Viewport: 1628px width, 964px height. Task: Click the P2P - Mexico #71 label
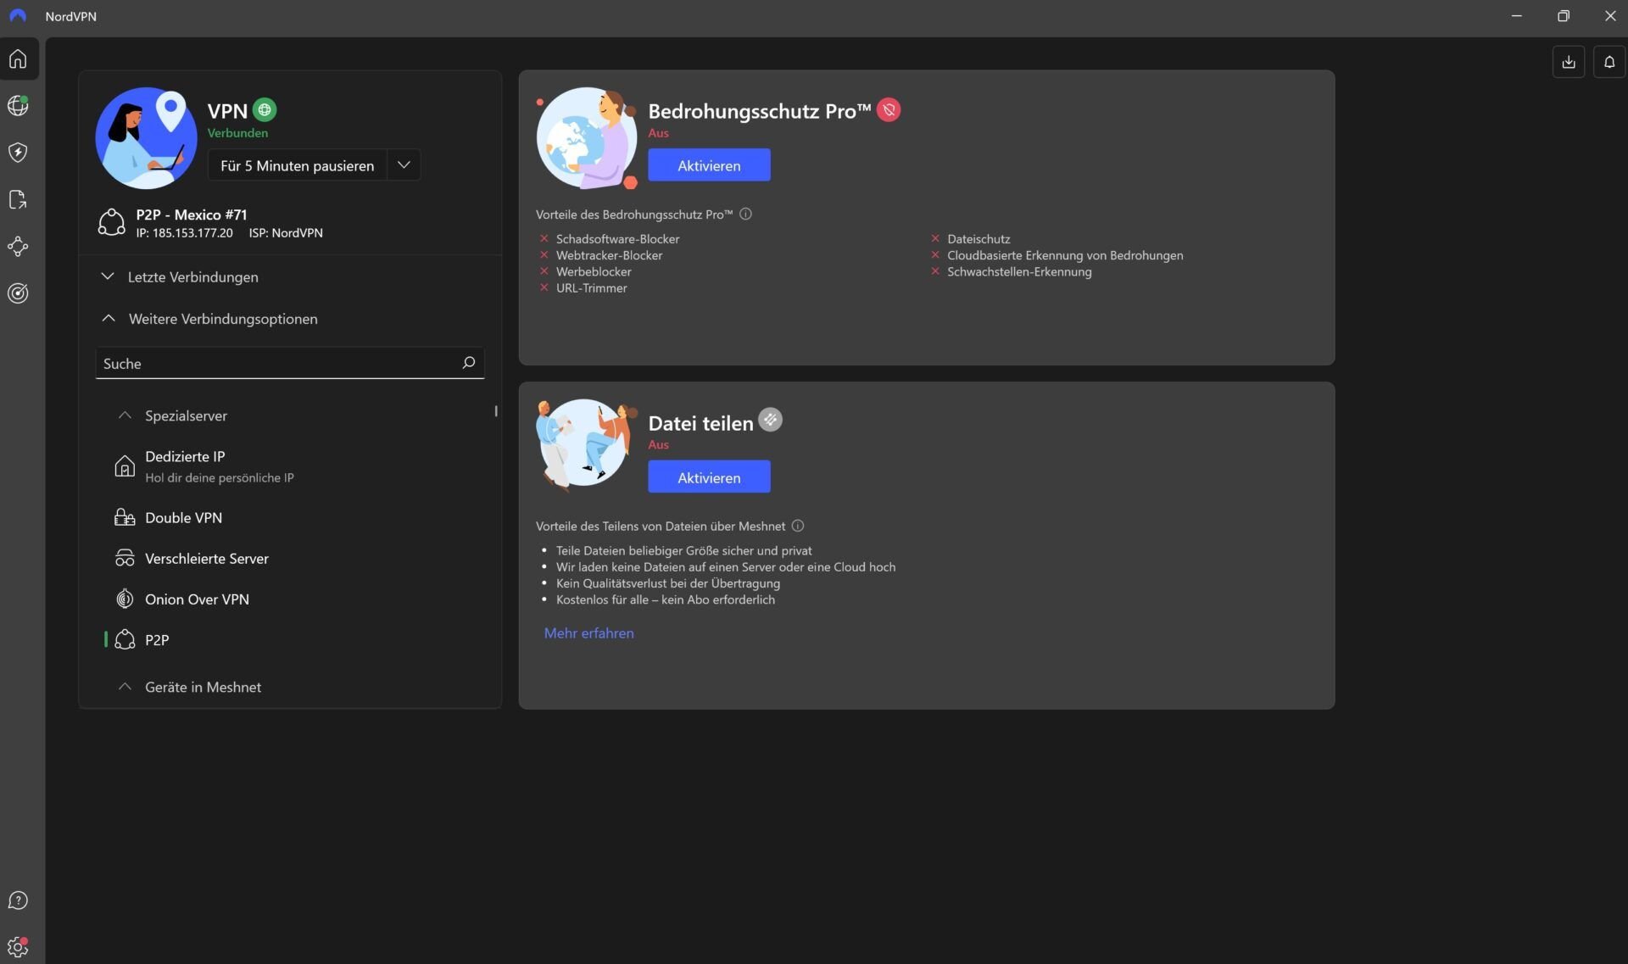[192, 215]
